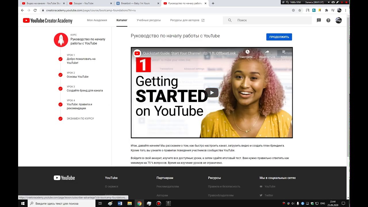Image resolution: width=368 pixels, height=207 pixels.
Task: Open a new browser tab with plus
Action: pyautogui.click(x=213, y=3)
